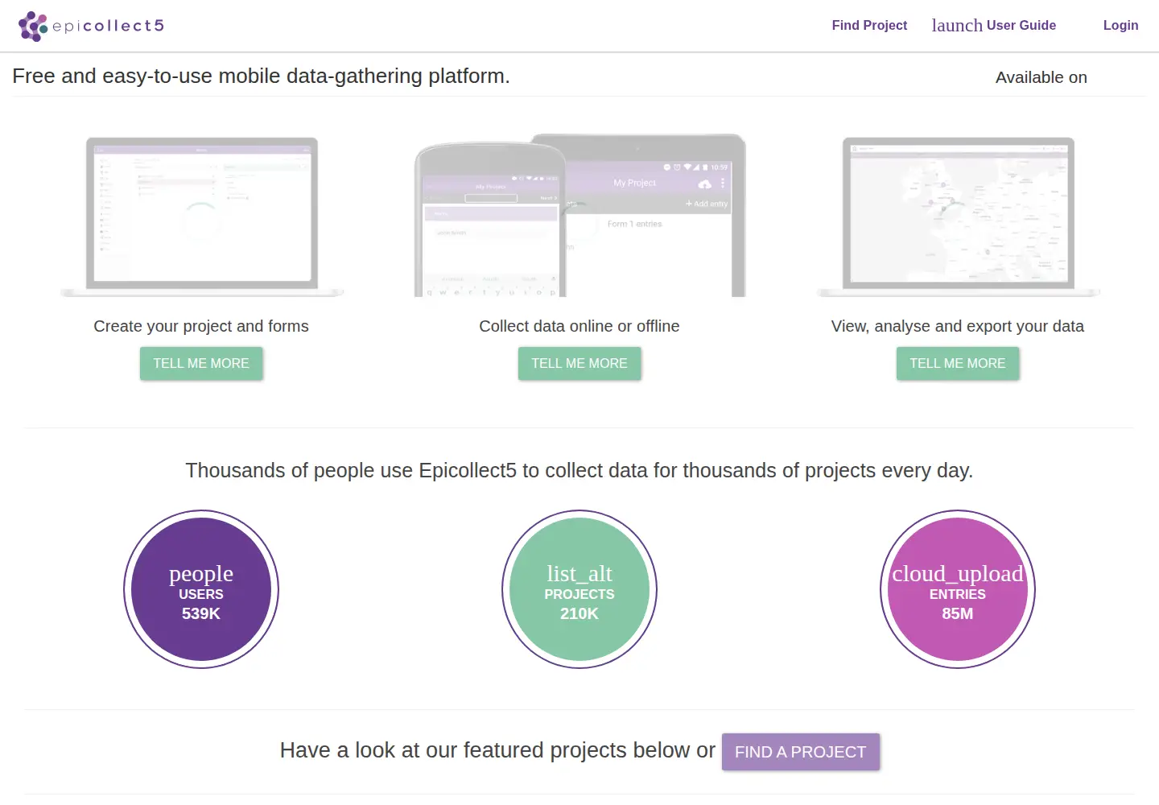Click Tell Me More under View, analyse and export
This screenshot has width=1159, height=805.
pos(958,363)
